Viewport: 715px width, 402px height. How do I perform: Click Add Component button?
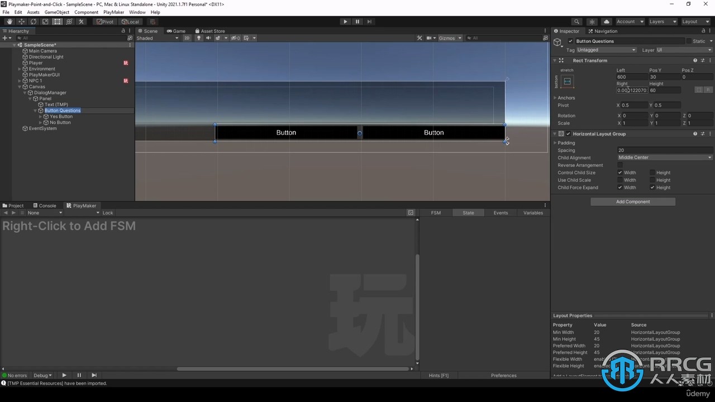coord(633,202)
